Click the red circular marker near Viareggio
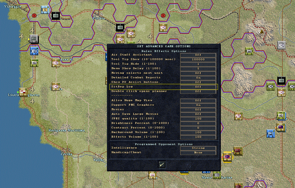This screenshot has height=188, width=295. coord(34,15)
